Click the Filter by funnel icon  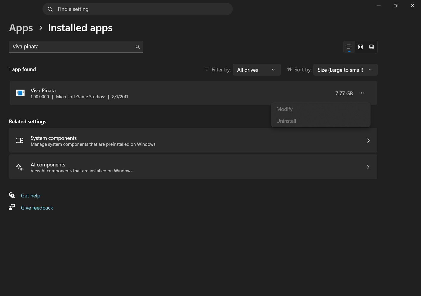click(207, 69)
